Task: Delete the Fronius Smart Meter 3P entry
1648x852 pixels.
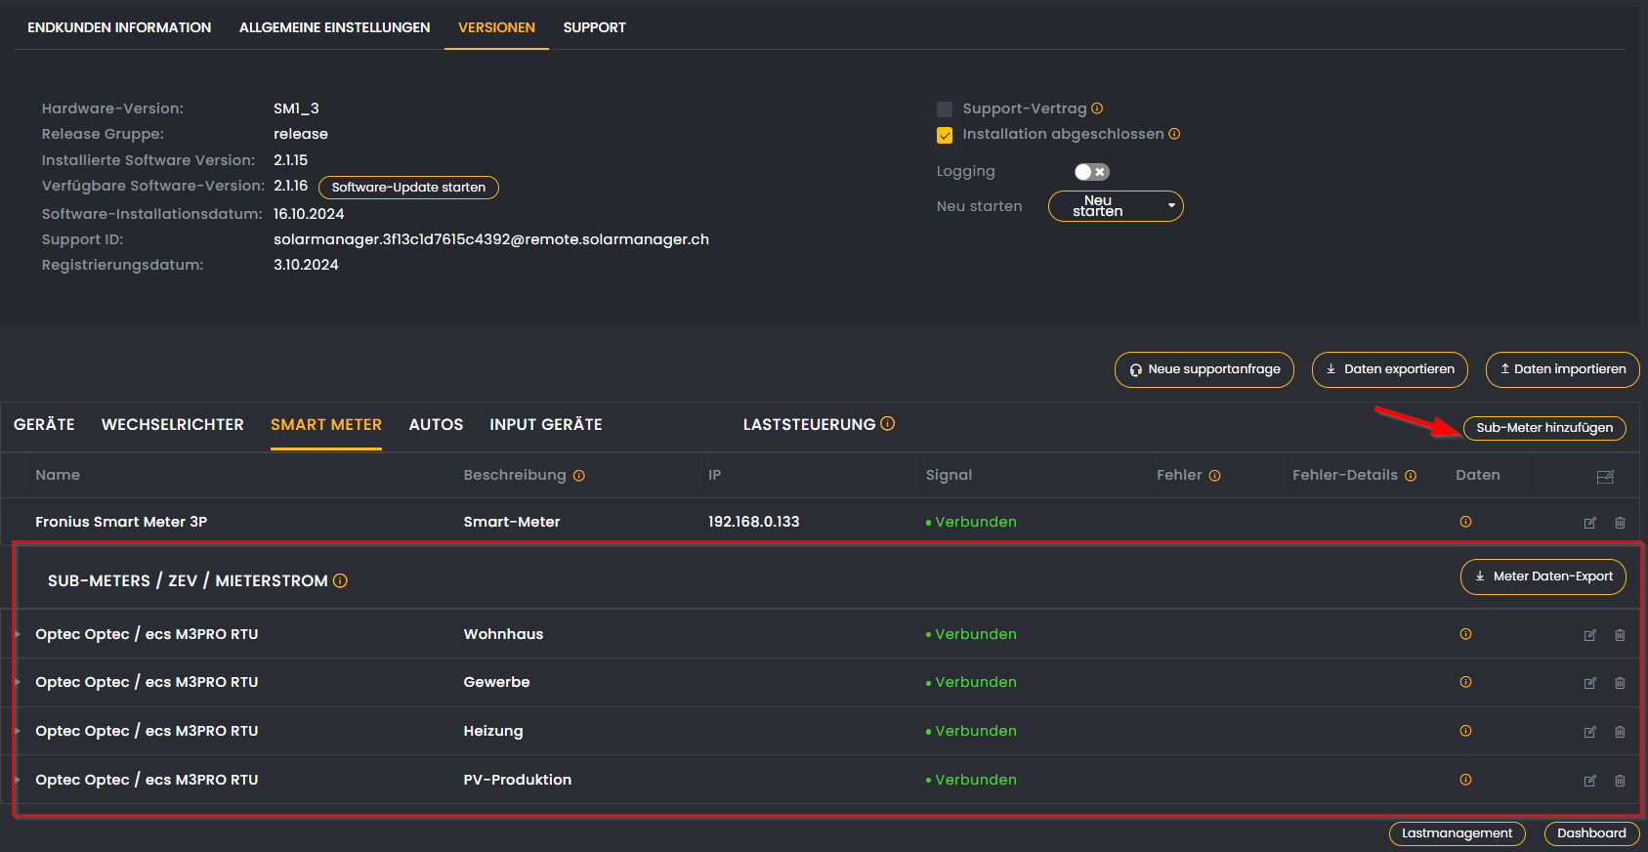Action: point(1620,523)
